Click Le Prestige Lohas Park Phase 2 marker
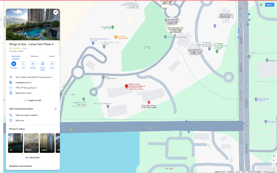The width and height of the screenshot is (277, 173). click(x=210, y=49)
